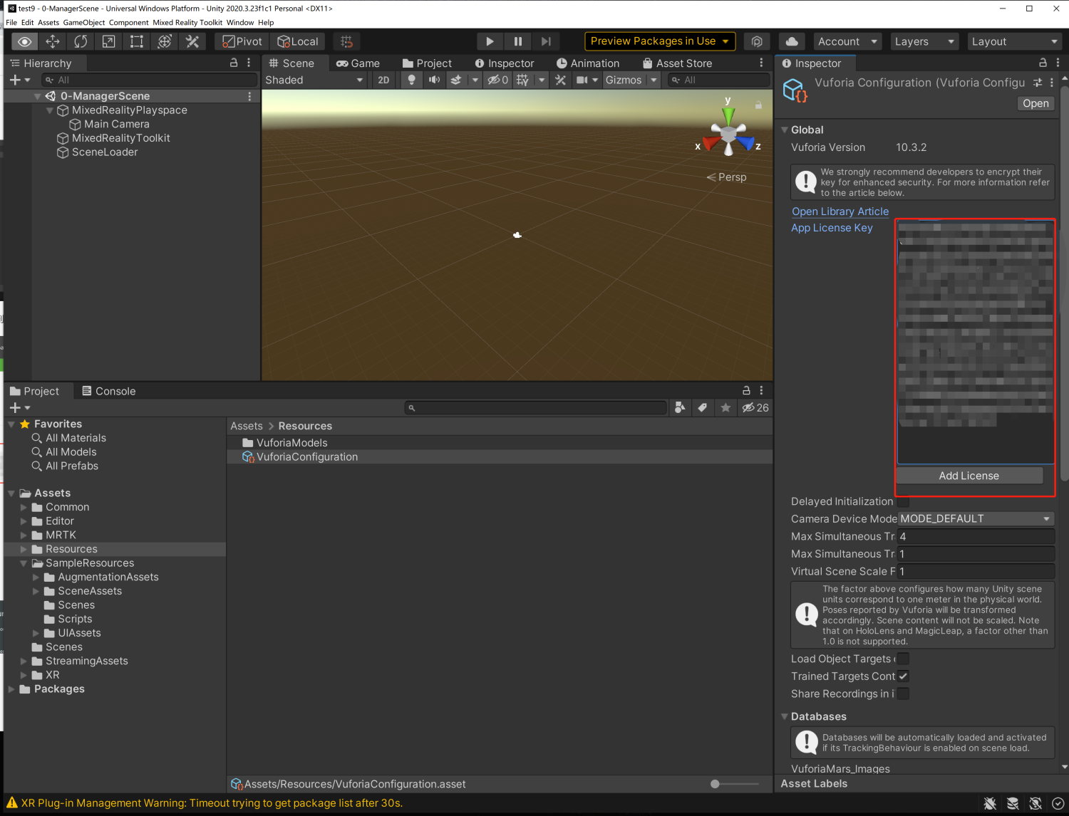Click the Pause button

518,41
